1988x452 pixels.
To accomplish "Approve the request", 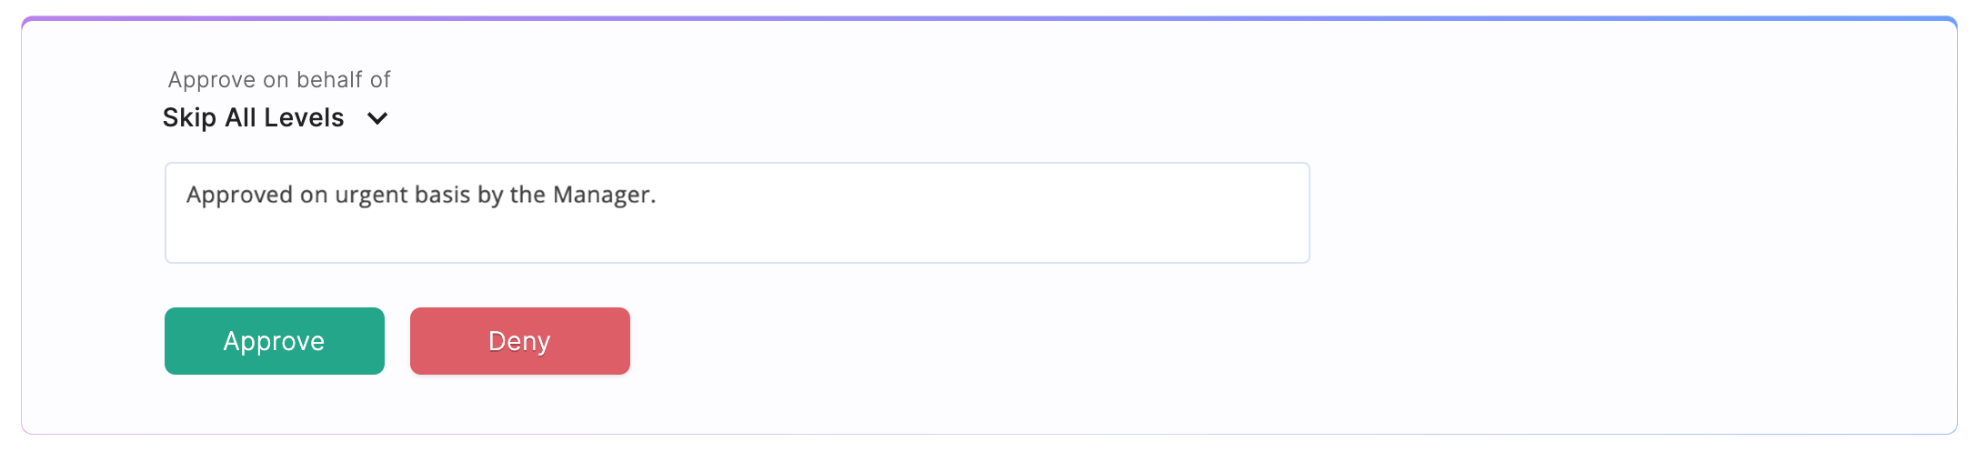I will point(274,341).
